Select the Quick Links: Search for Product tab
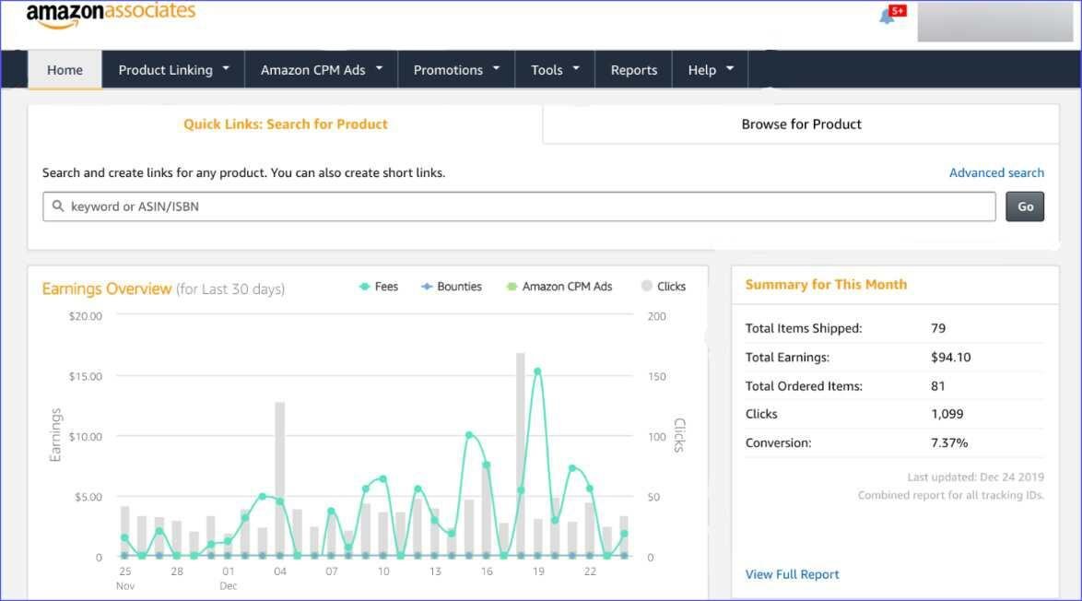Viewport: 1082px width, 601px height. (x=286, y=123)
